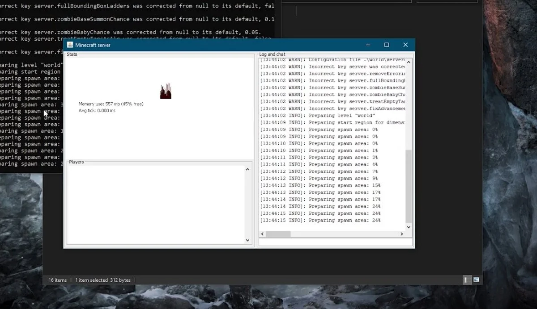Select WARN log line 'Incorrect key server.removeErrorin'
The image size is (537, 309).
pyautogui.click(x=332, y=74)
